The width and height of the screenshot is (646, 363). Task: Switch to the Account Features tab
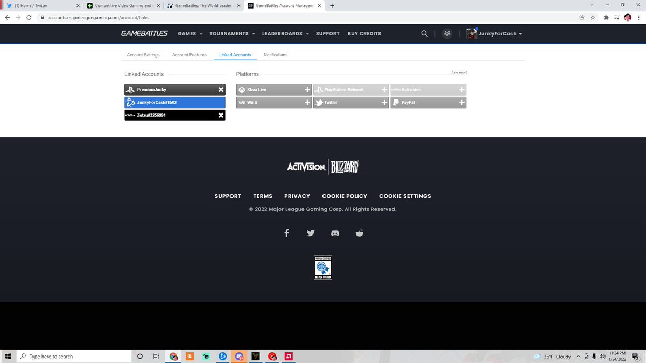pyautogui.click(x=189, y=55)
